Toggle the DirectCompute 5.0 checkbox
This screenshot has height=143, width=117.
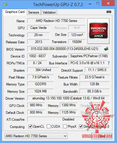click(x=81, y=126)
